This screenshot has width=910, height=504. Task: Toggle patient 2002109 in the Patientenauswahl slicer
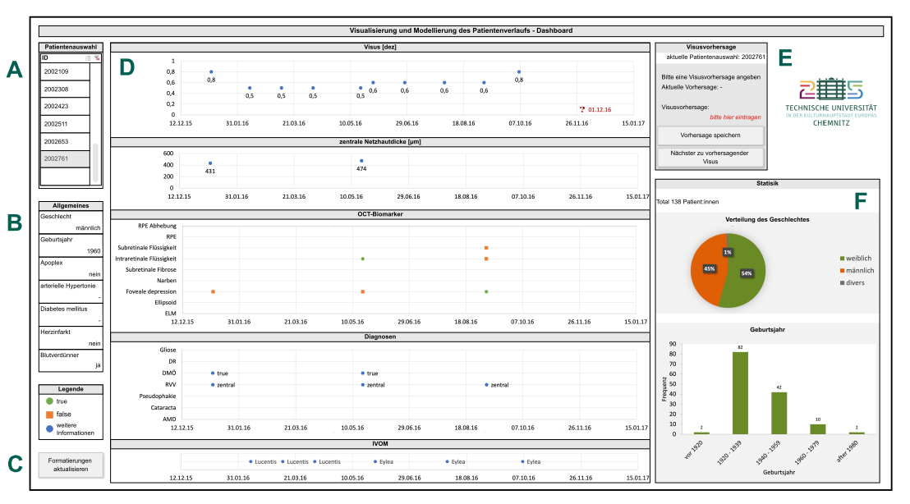click(x=57, y=72)
